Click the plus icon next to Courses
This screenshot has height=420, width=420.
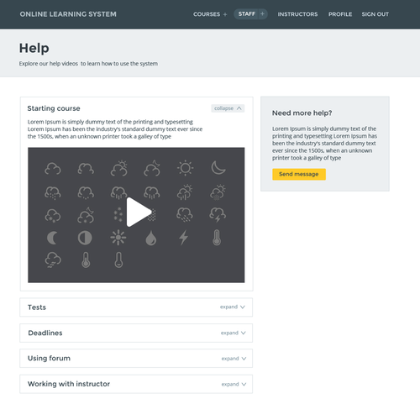coord(225,14)
